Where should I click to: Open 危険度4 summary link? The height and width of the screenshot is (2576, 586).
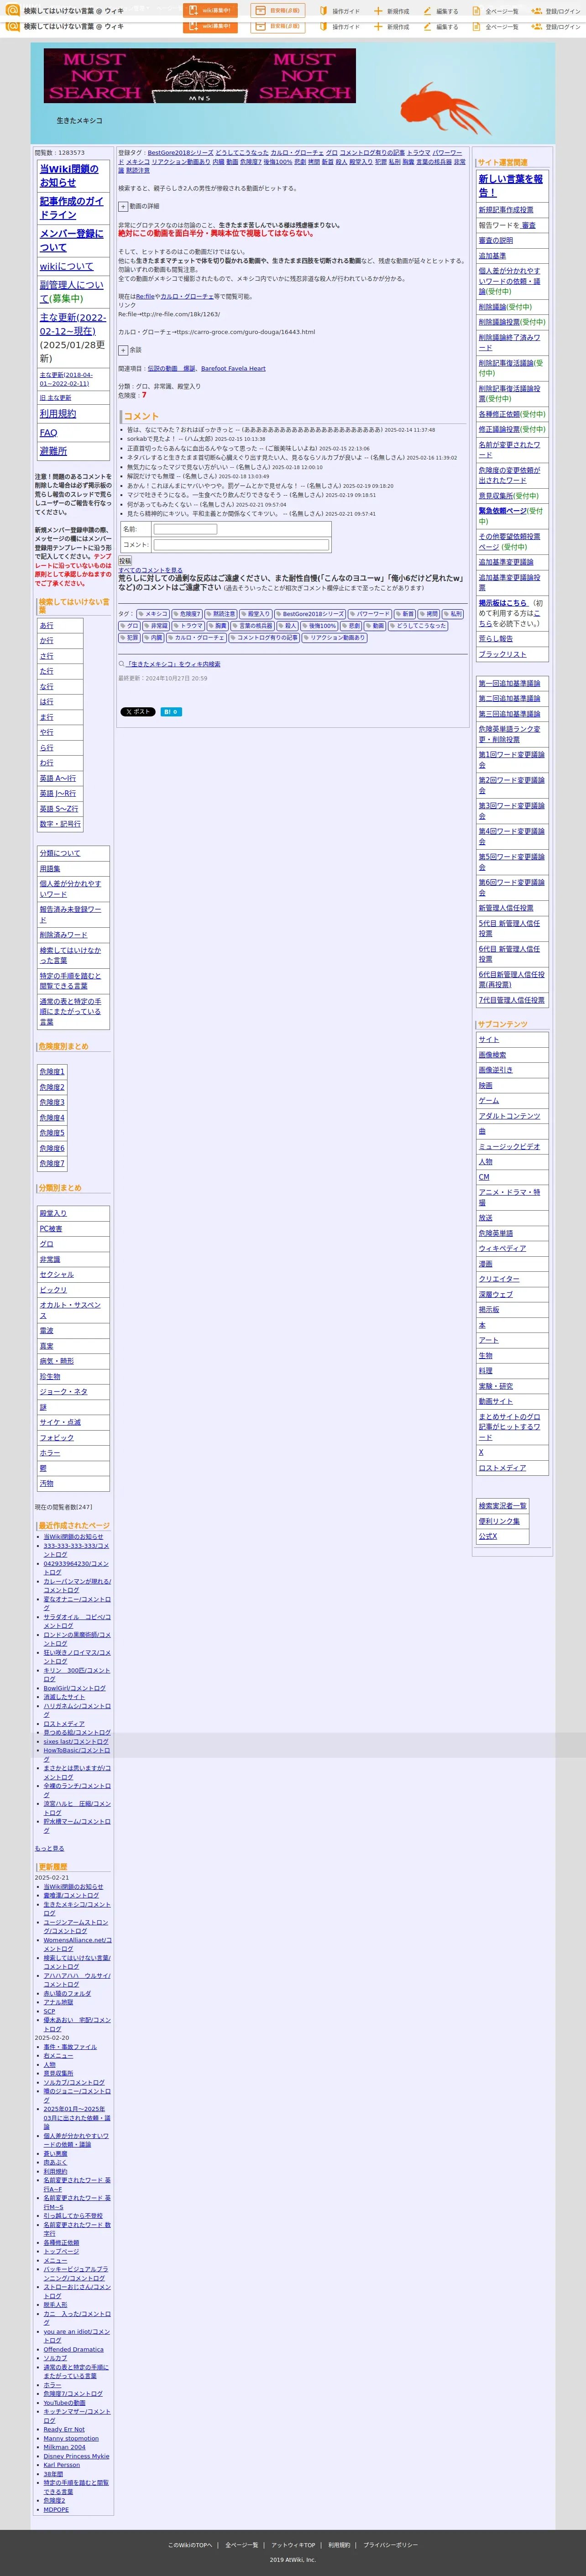52,1118
